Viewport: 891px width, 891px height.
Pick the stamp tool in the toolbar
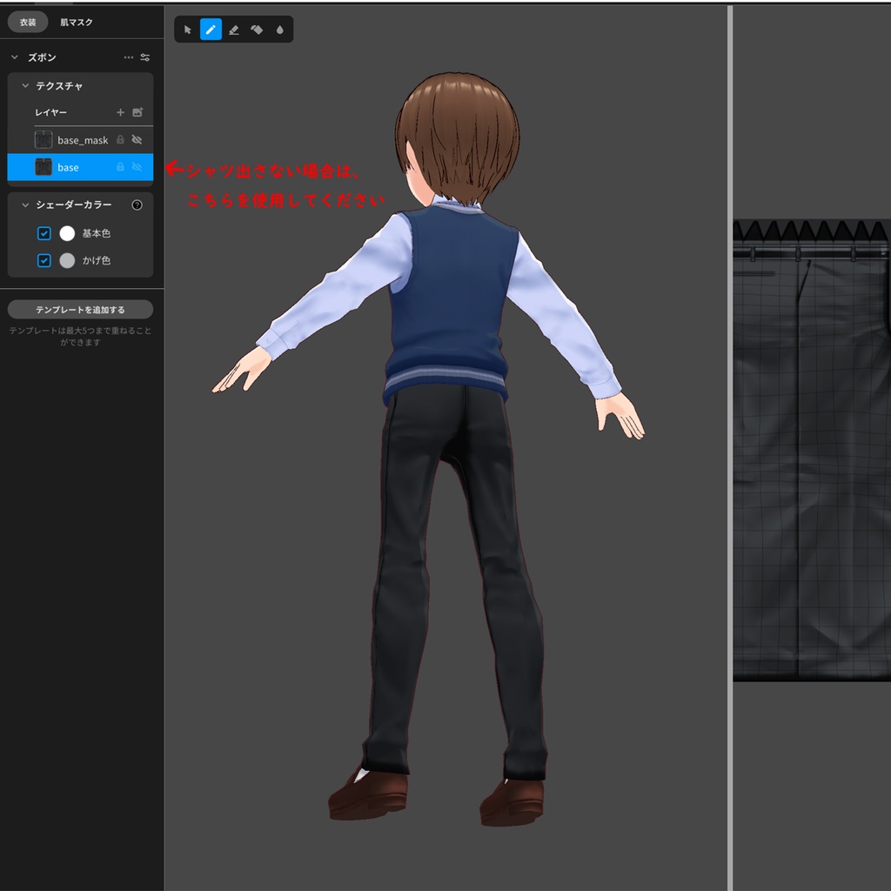click(257, 29)
